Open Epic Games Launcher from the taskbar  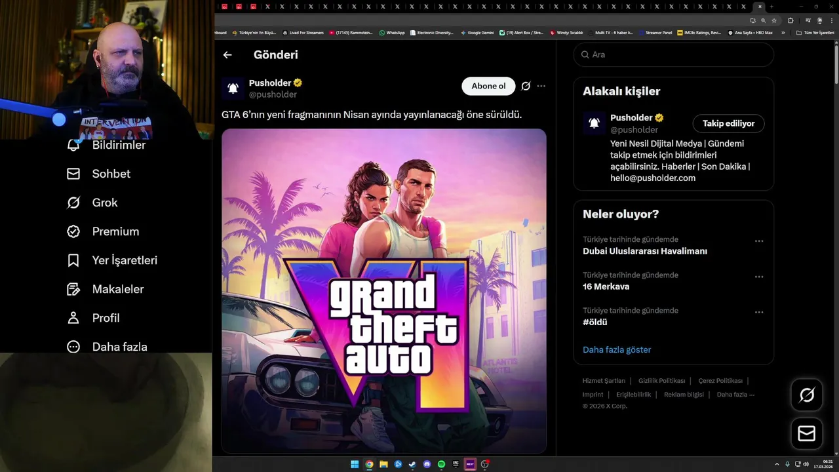(456, 464)
